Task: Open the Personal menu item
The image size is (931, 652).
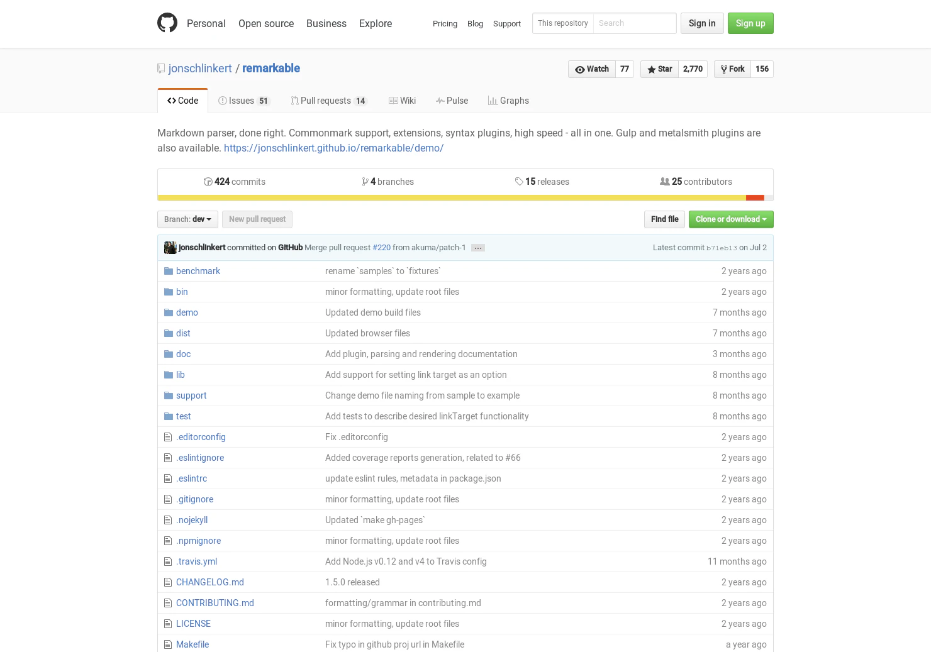Action: pos(206,23)
